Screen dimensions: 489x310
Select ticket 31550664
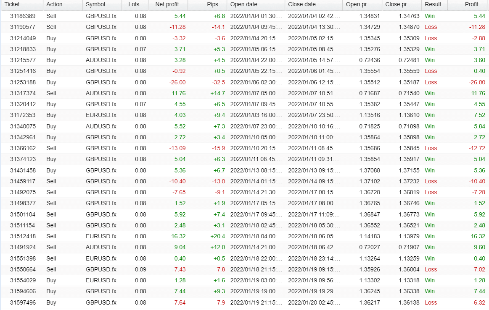pyautogui.click(x=23, y=270)
